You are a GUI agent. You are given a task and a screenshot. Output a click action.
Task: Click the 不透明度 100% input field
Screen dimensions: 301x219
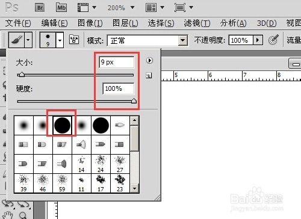pyautogui.click(x=241, y=40)
